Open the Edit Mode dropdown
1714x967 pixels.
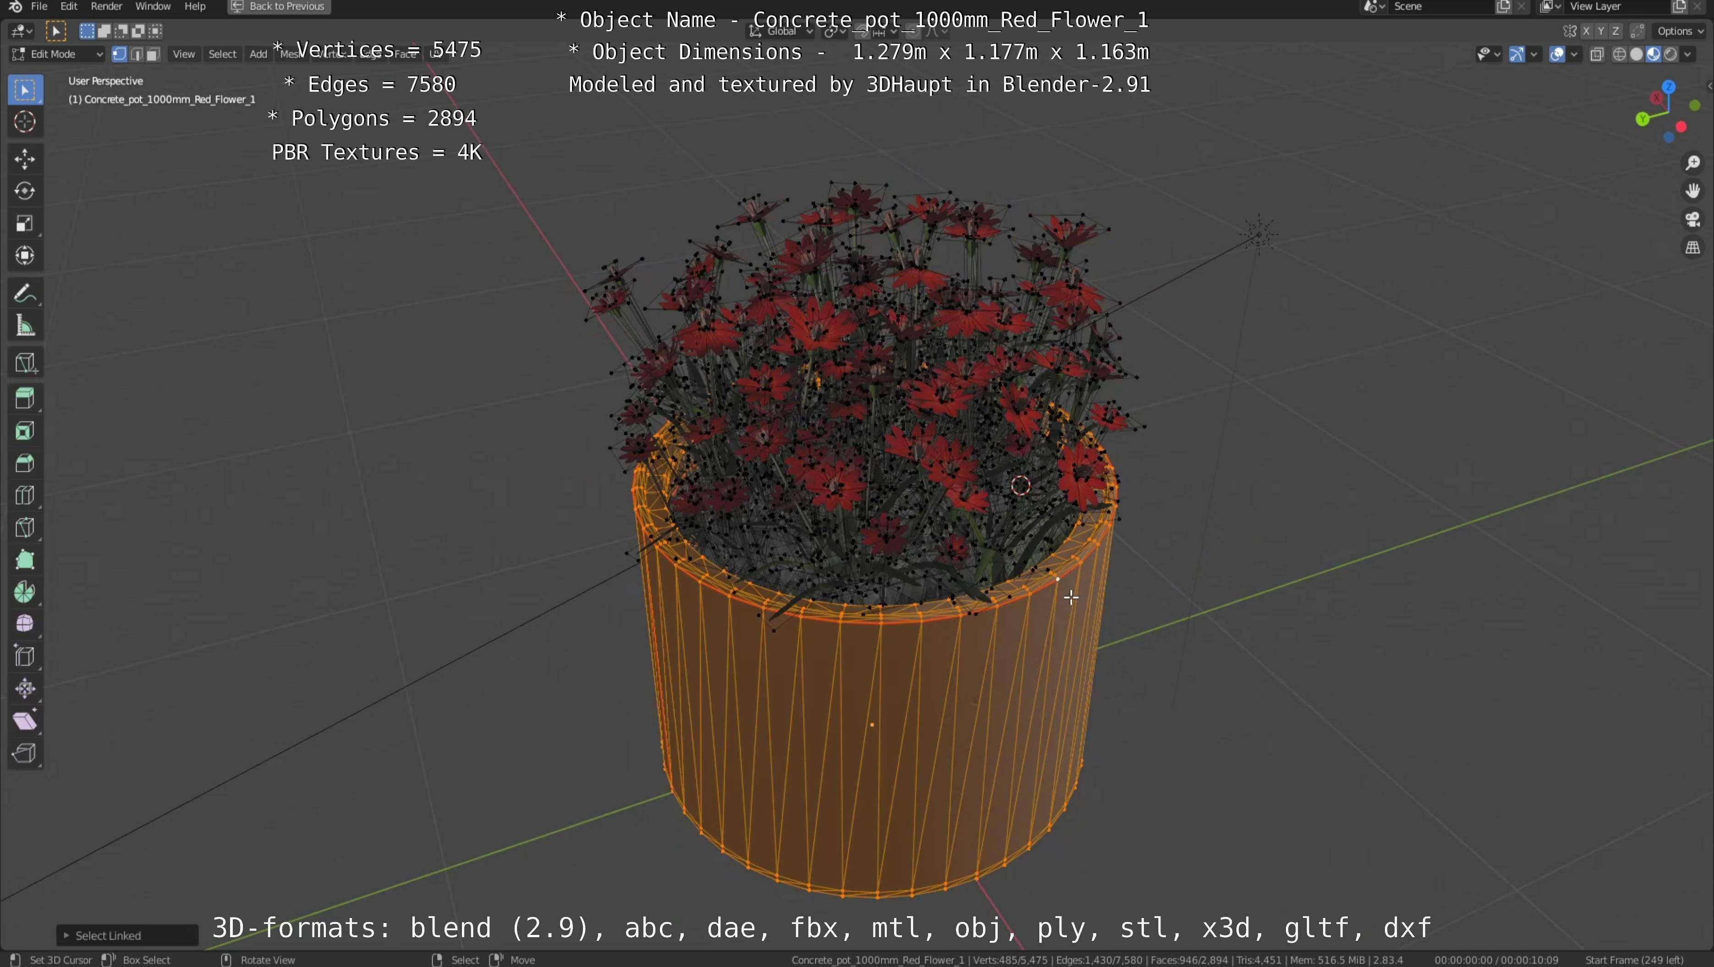(57, 54)
